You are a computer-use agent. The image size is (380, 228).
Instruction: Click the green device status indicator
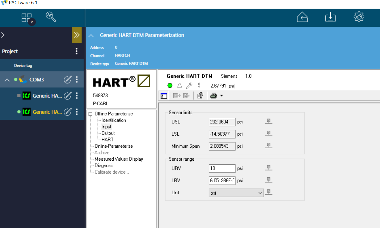click(170, 86)
